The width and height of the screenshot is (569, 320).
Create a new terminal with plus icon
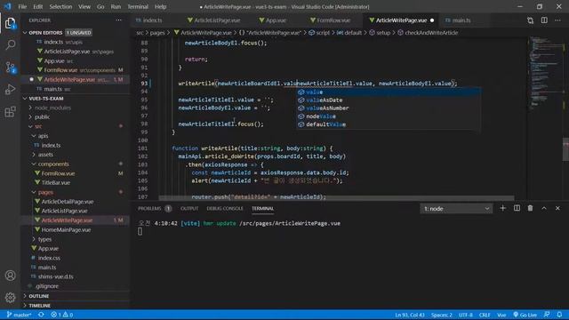pyautogui.click(x=502, y=208)
